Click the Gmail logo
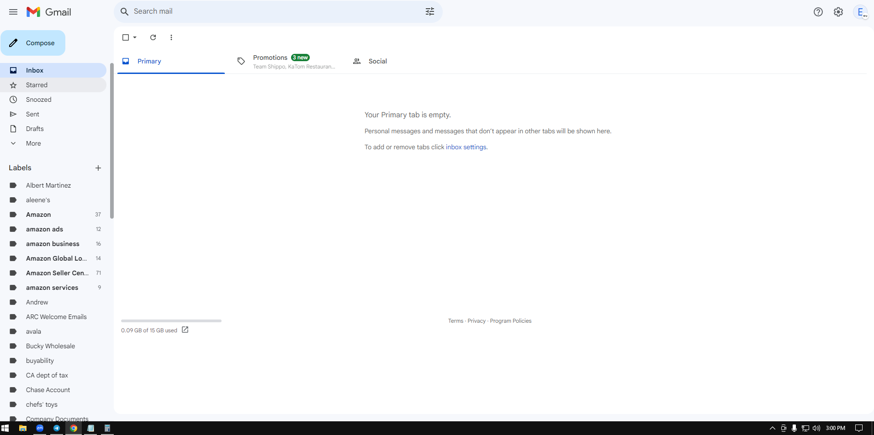The image size is (874, 435). click(x=48, y=12)
